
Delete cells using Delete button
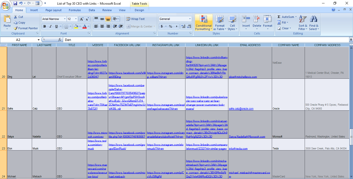pyautogui.click(x=257, y=23)
